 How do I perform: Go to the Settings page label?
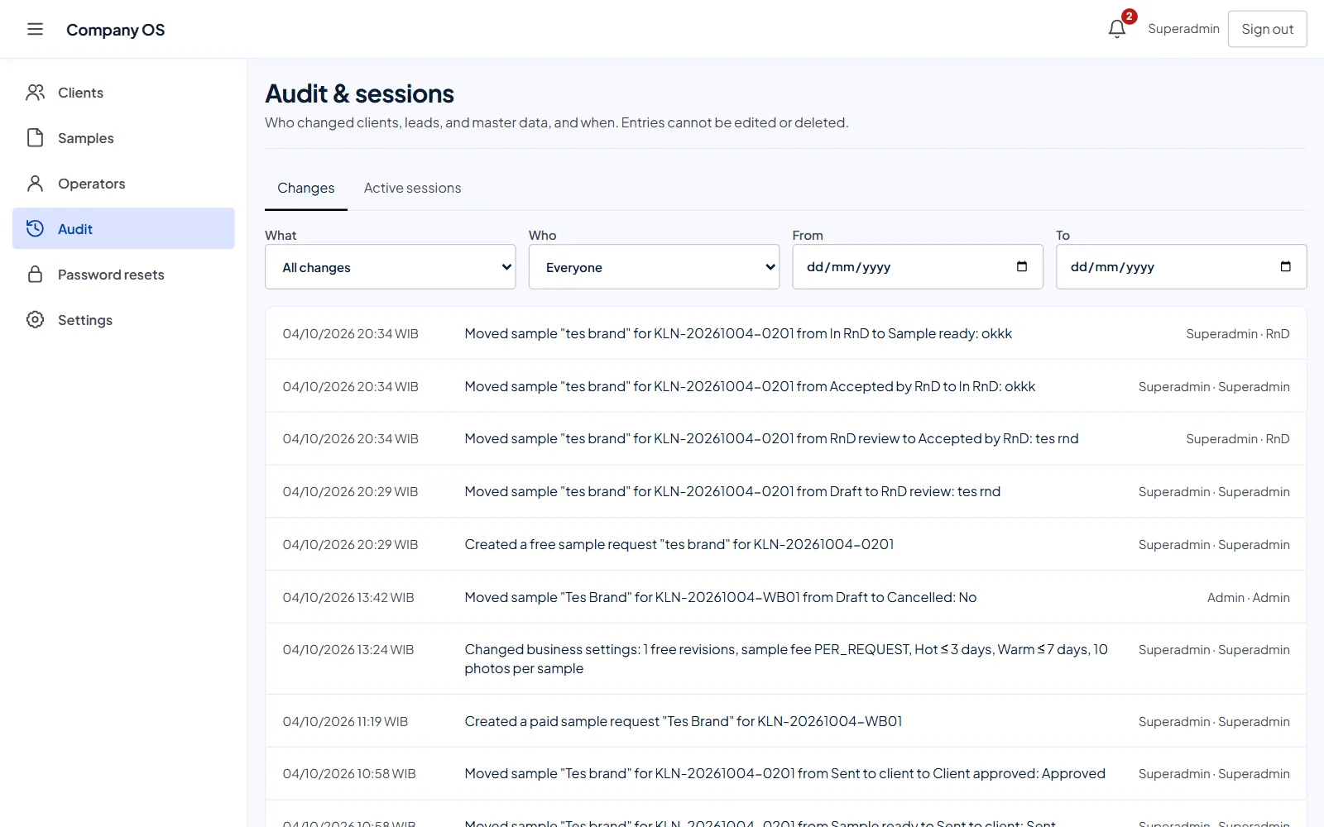85,320
